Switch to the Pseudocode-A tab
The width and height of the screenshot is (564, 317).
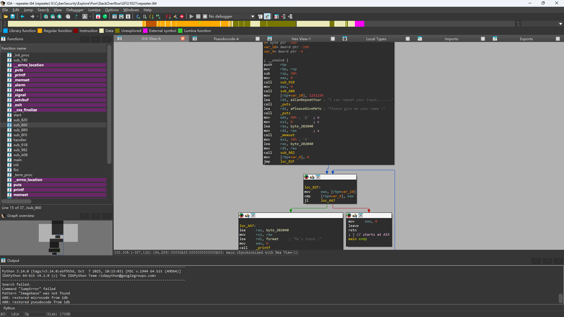click(226, 39)
